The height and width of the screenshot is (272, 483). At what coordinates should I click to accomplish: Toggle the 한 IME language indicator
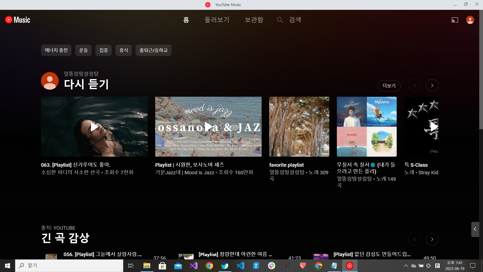437,266
